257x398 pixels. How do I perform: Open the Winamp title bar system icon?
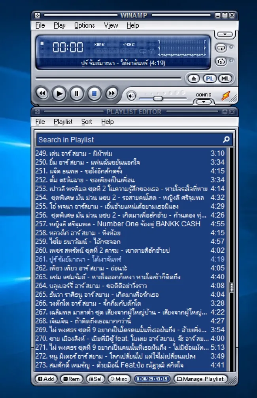coord(37,15)
